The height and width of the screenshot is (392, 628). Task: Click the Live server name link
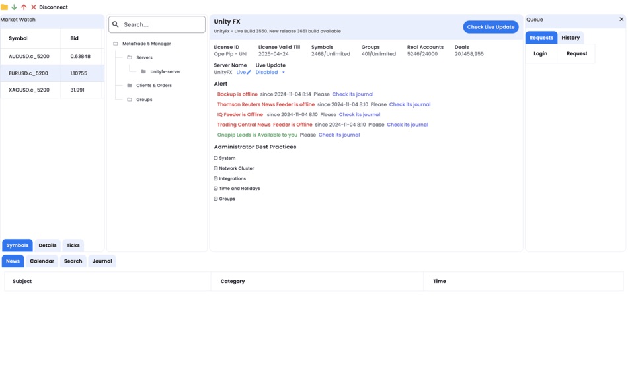241,73
